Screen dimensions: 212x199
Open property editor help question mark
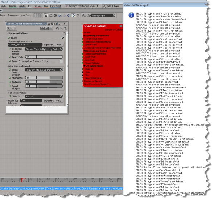(65, 28)
